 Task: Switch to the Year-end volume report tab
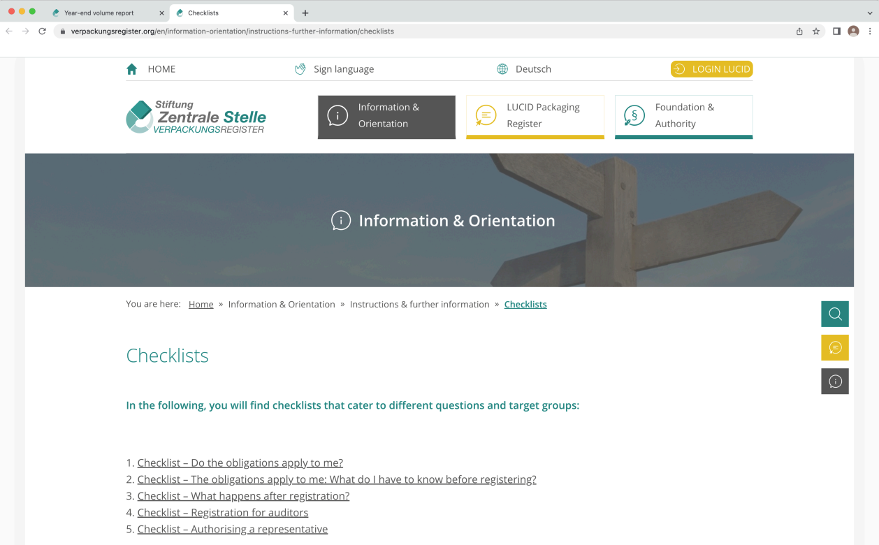[99, 13]
